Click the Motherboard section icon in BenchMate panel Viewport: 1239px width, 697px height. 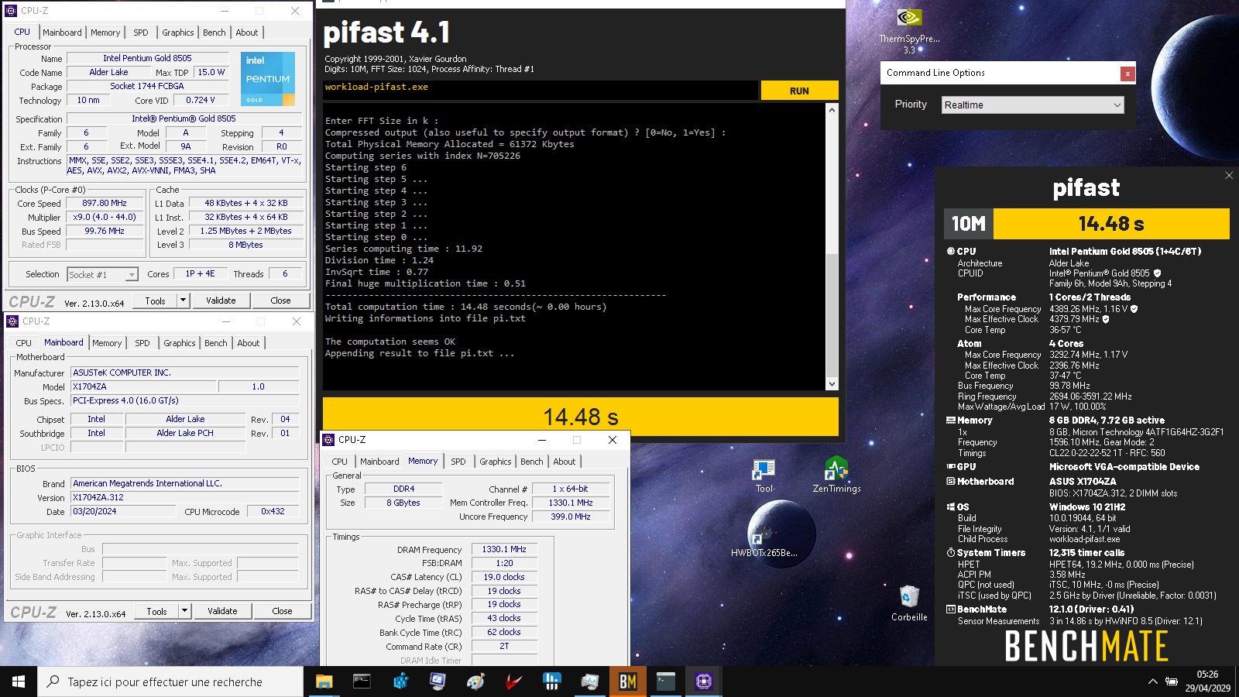pos(951,482)
